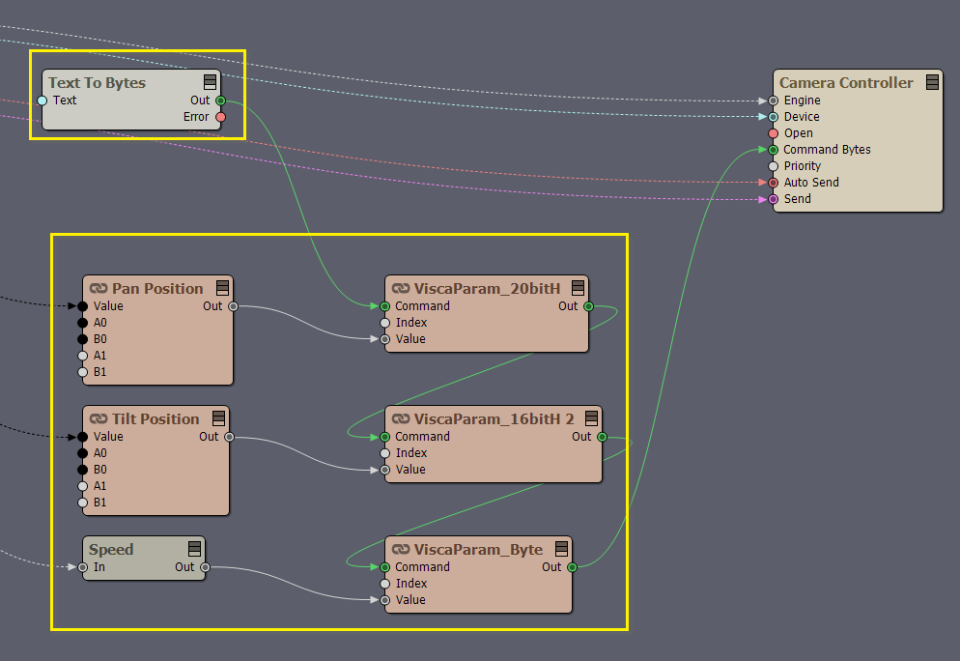The width and height of the screenshot is (960, 661).
Task: Select the Text input pin of Text To Bytes
Action: pyautogui.click(x=42, y=101)
